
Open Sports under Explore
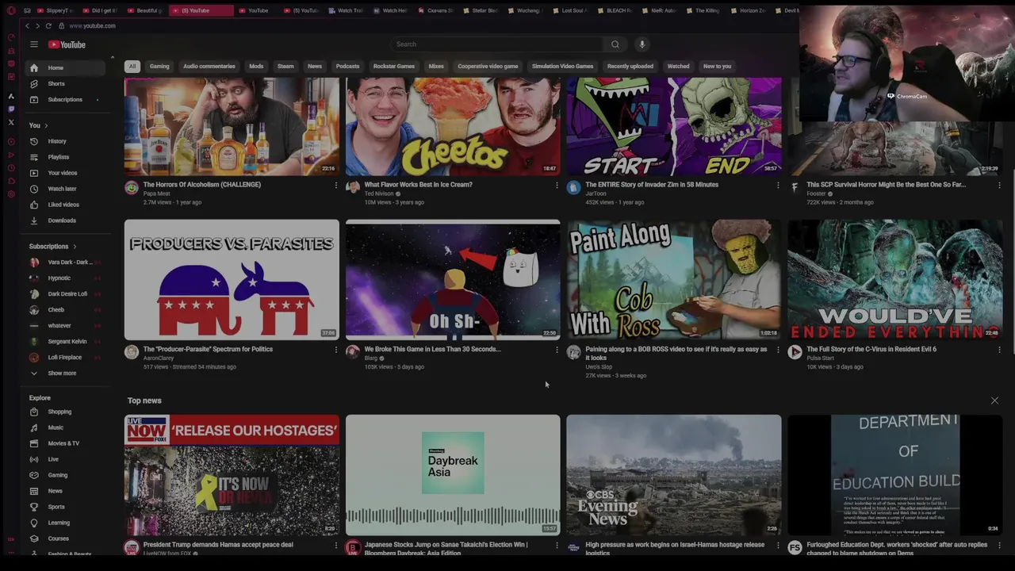63,507
